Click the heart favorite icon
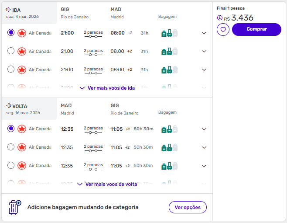287x223 pixels. pyautogui.click(x=223, y=30)
